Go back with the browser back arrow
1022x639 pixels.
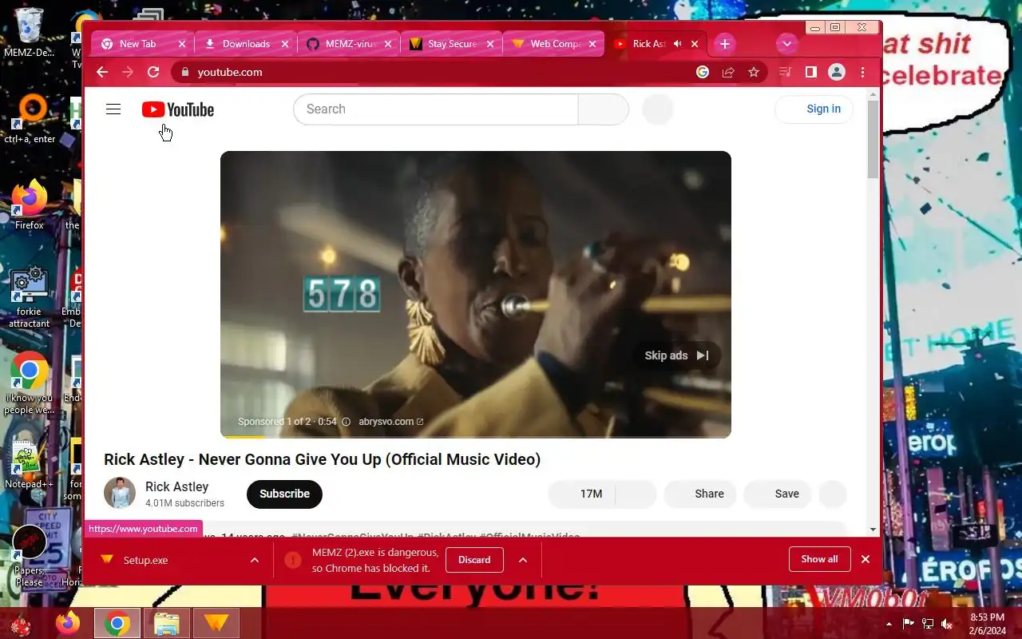click(102, 72)
